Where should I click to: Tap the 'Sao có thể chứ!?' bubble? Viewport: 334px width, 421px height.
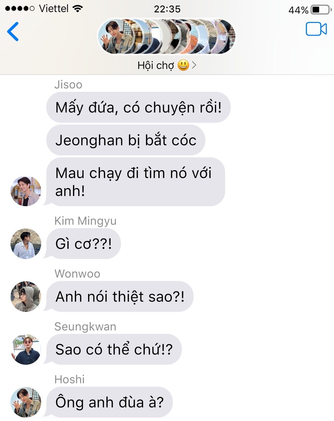(114, 349)
